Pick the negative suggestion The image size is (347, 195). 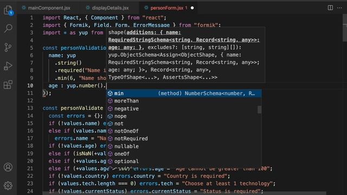(184, 108)
